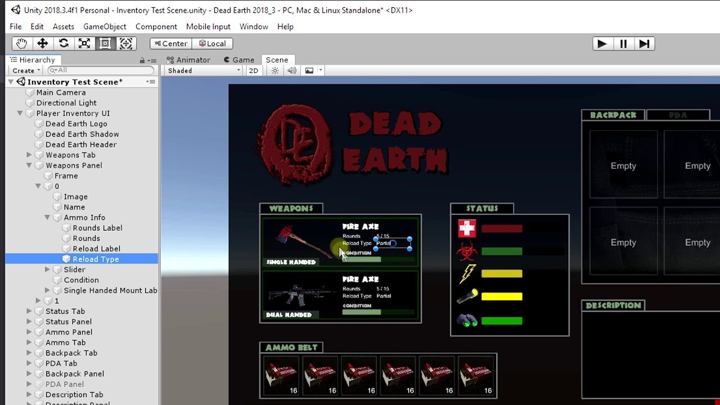Click the flashlight battery status bar
This screenshot has width=720, height=405.
[502, 296]
